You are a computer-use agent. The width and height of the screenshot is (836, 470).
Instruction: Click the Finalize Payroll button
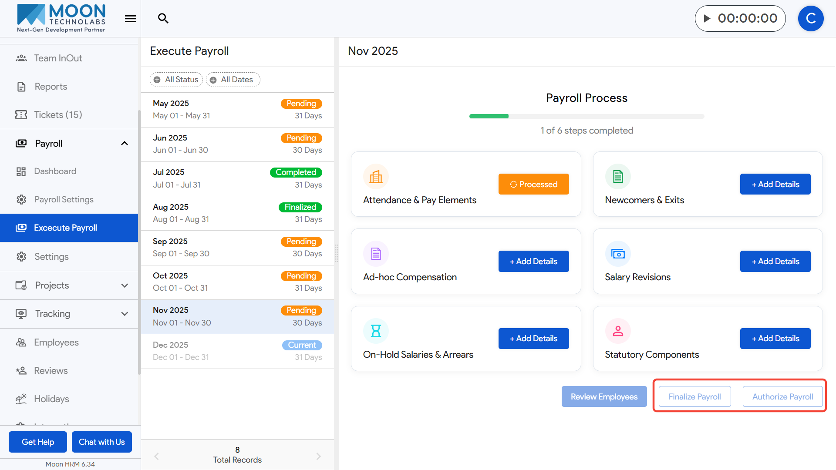point(694,396)
